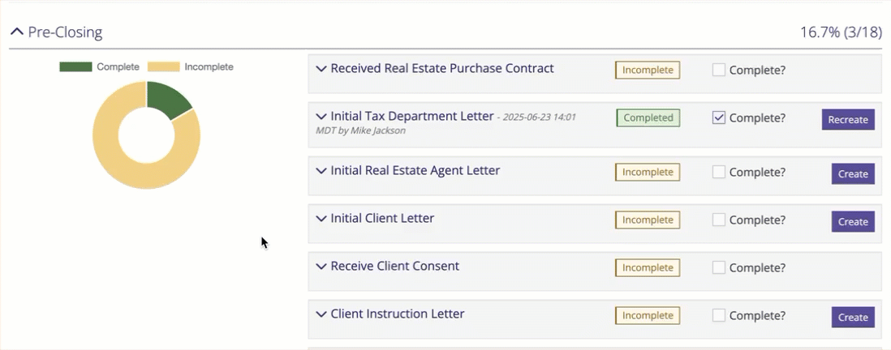The image size is (891, 350).
Task: Mark Initial Real Estate Agent Letter complete
Action: [x=719, y=172]
